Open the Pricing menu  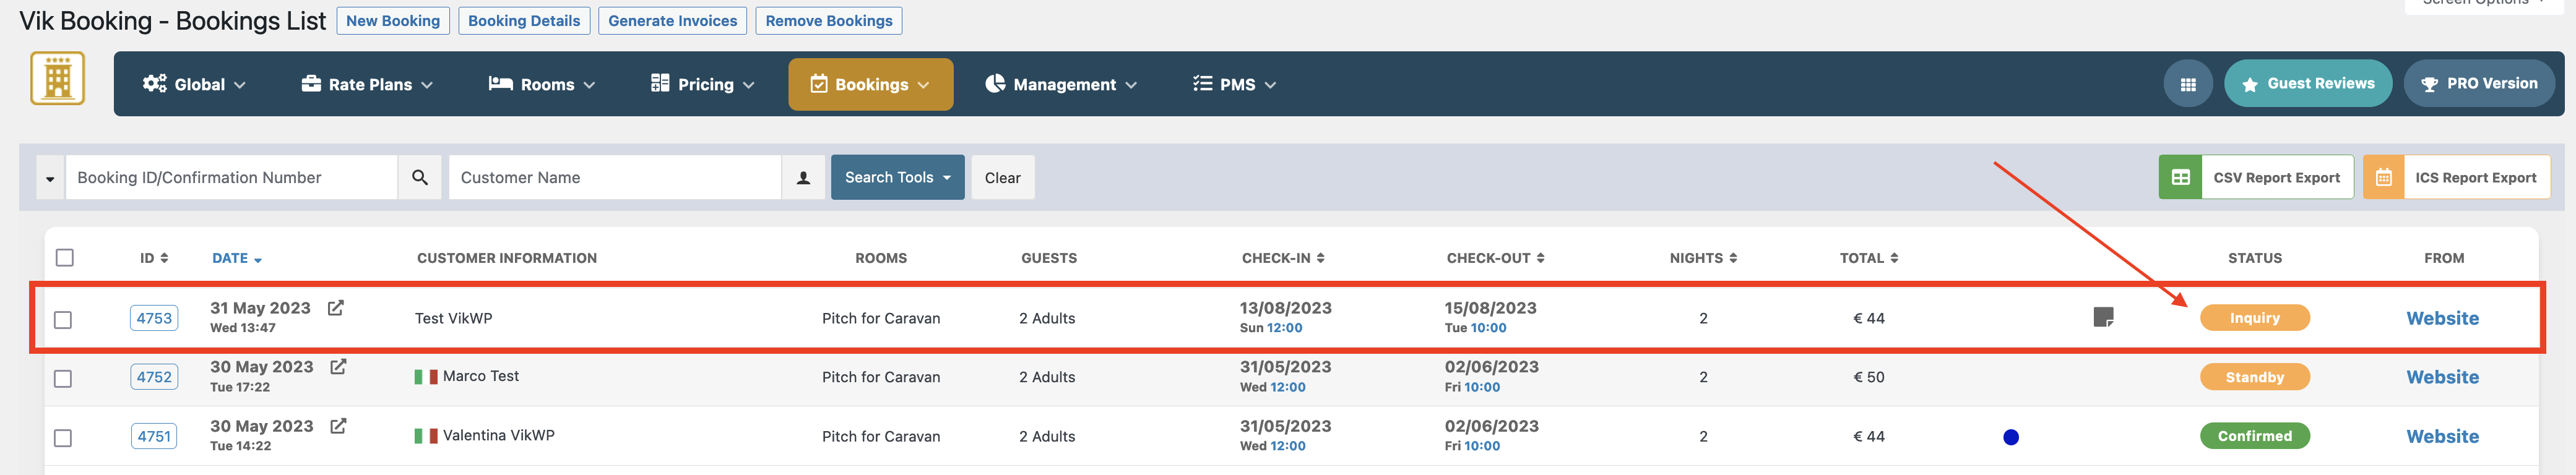(703, 84)
